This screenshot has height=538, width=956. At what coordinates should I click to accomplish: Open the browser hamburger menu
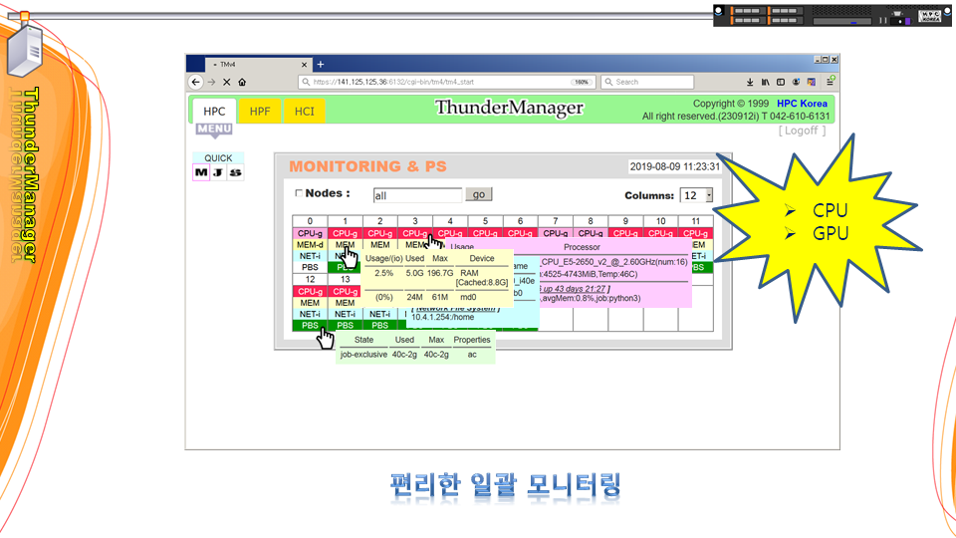(830, 82)
